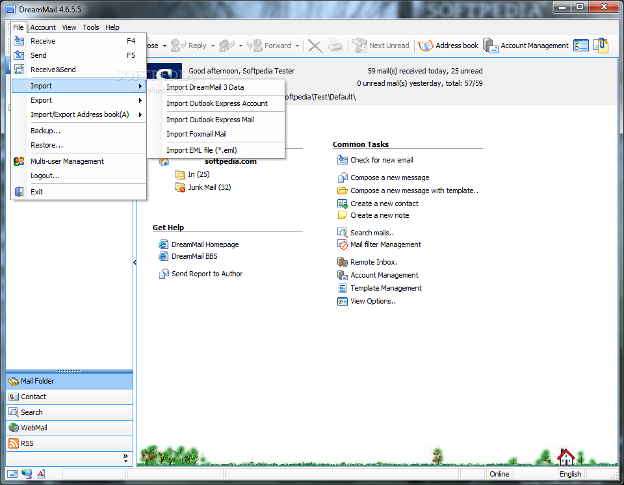The image size is (624, 485).
Task: Open the Forward dropdown arrow
Action: click(297, 46)
